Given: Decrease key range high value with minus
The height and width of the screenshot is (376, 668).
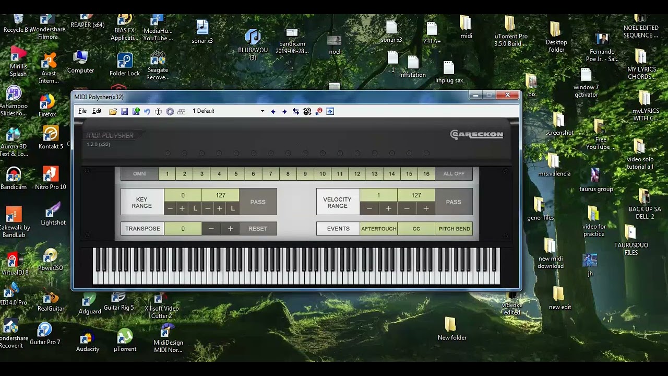Looking at the screenshot, I should coord(208,208).
